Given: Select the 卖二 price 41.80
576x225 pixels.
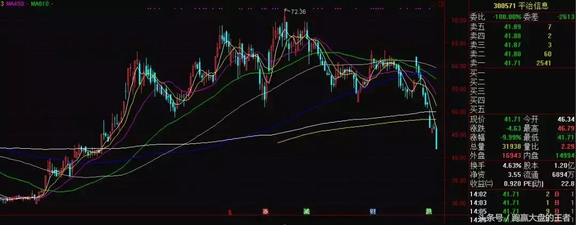Looking at the screenshot, I should [x=512, y=54].
